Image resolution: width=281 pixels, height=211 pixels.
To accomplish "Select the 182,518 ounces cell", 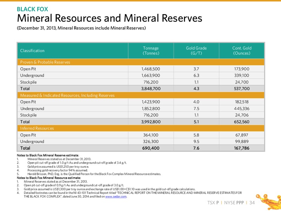I will point(242,102).
